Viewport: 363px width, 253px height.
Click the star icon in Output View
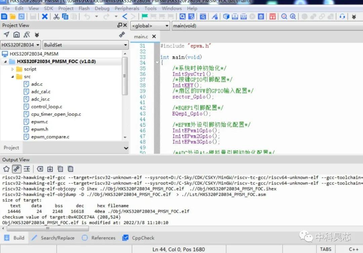(x=6, y=169)
